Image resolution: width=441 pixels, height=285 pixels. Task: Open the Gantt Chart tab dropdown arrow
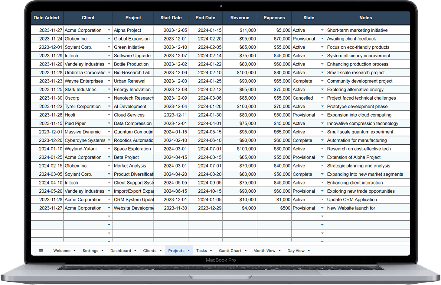point(246,251)
